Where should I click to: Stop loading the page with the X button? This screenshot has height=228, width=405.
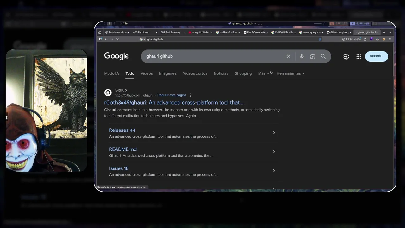tap(117, 39)
